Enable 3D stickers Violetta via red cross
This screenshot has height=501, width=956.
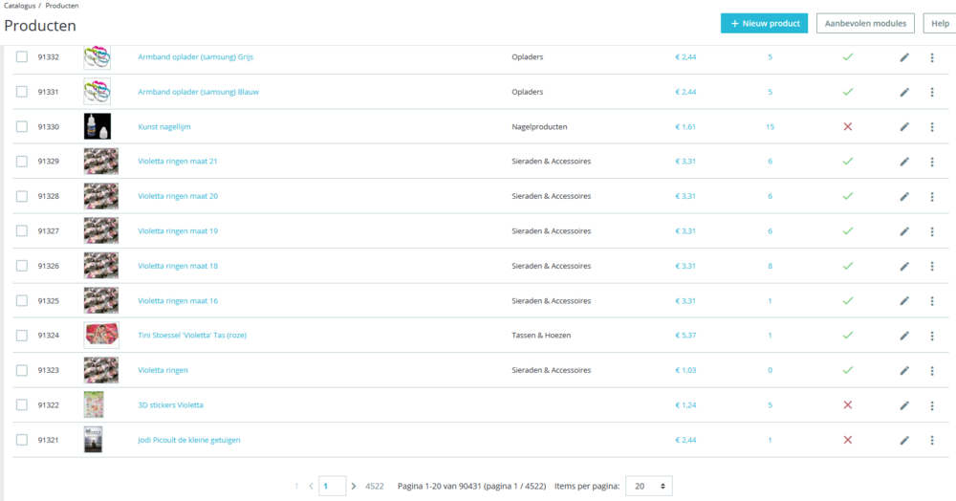coord(847,404)
